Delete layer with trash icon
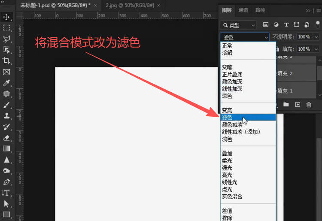322x221 pixels. point(309,105)
